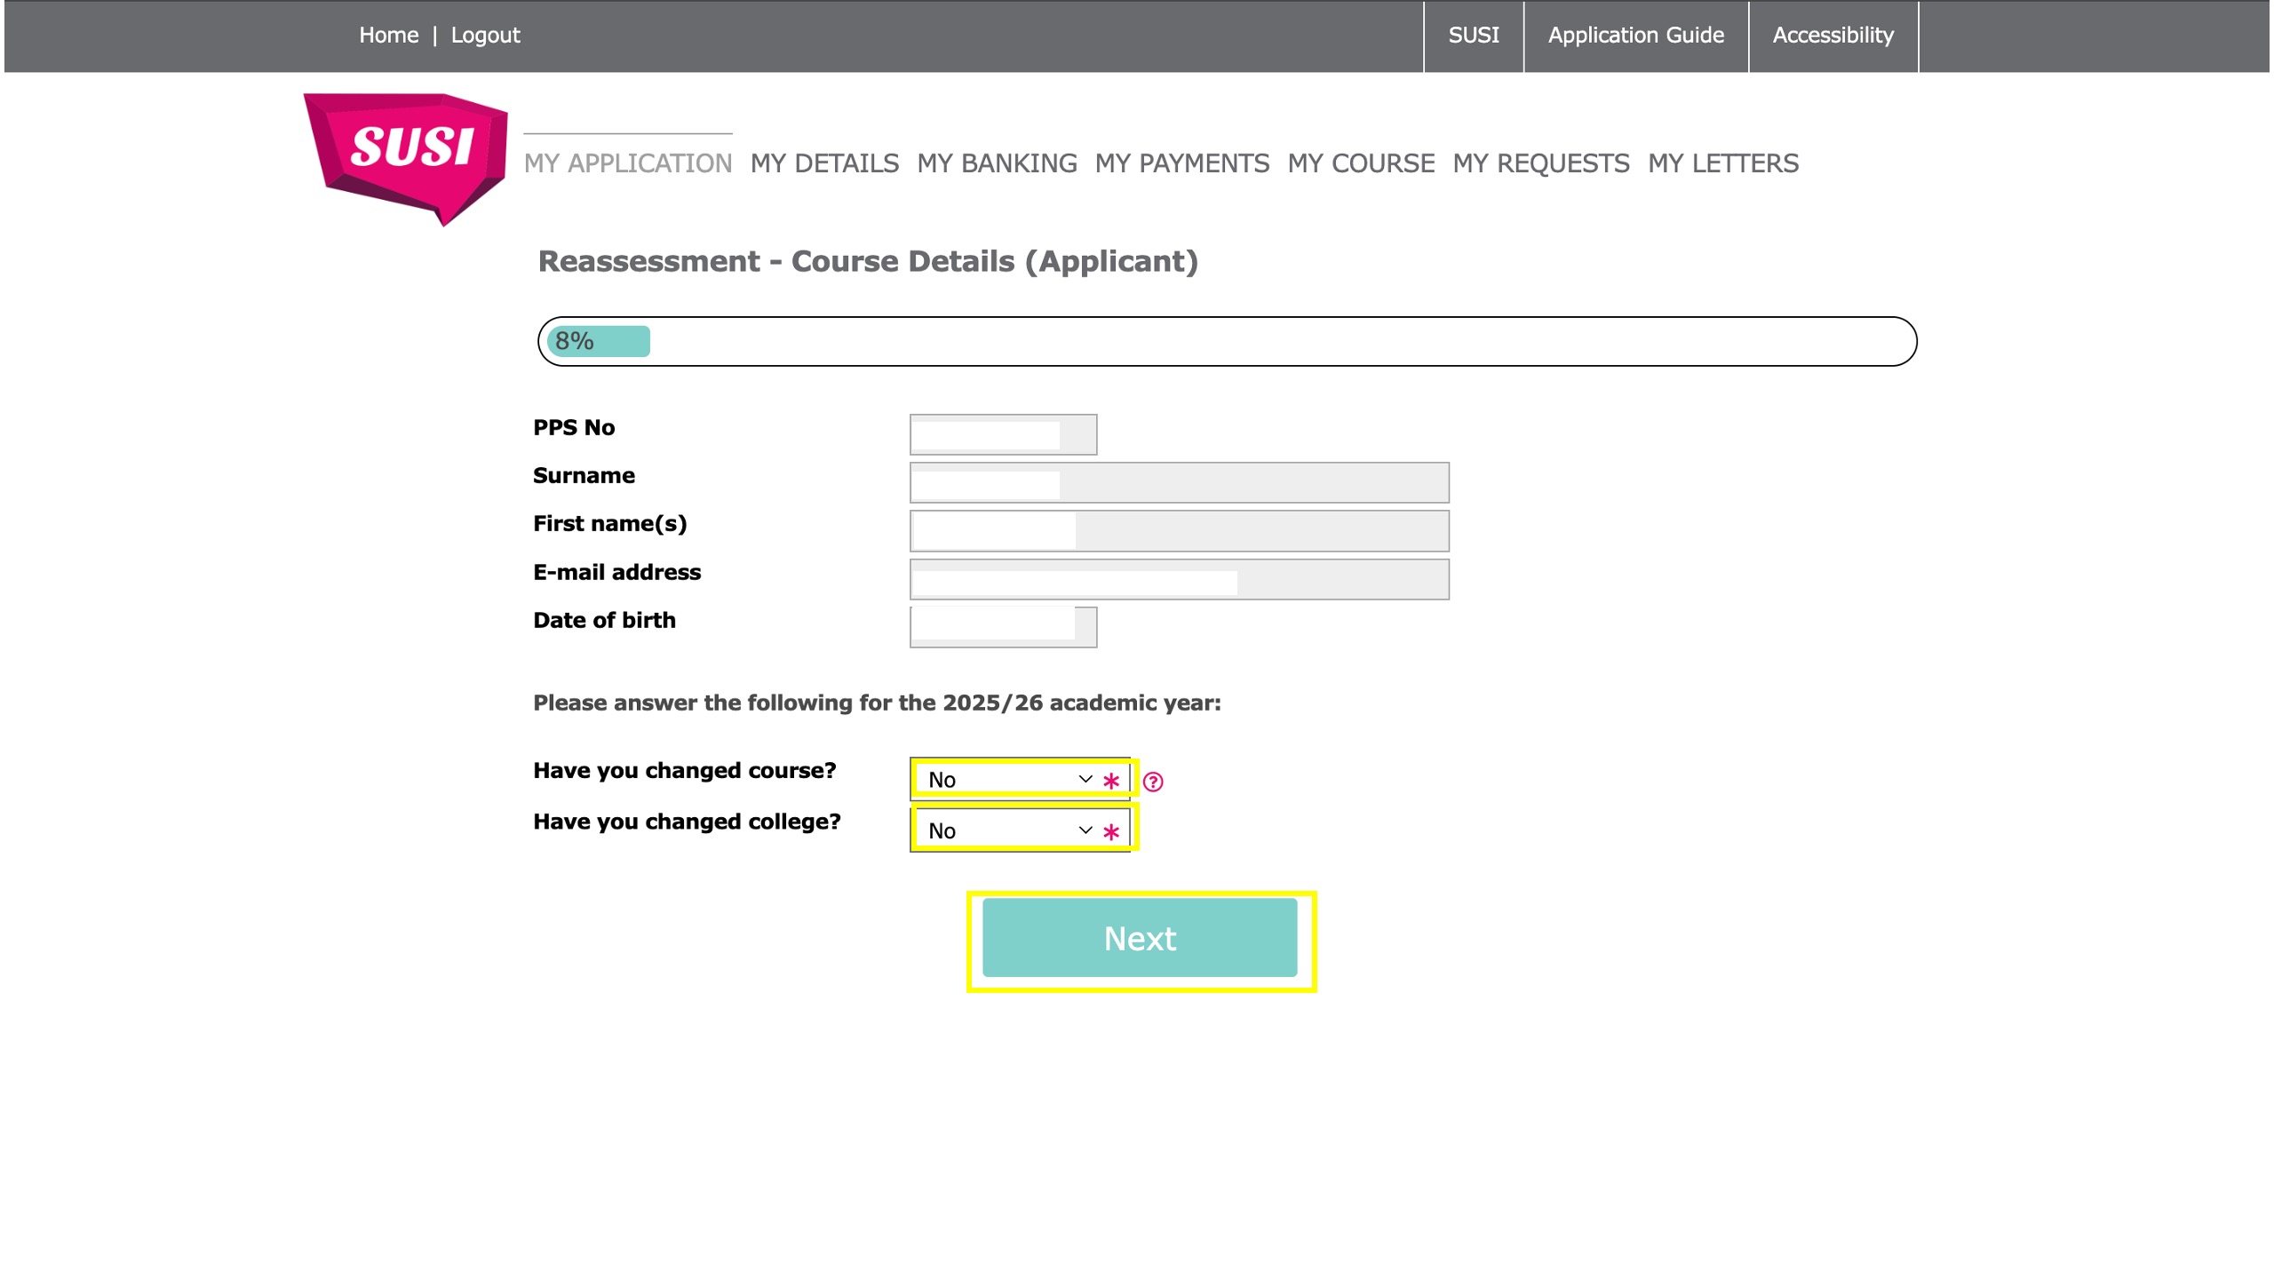Screen dimensions: 2274x1279
Task: Switch to the MY COURSE tab
Action: click(x=1361, y=163)
